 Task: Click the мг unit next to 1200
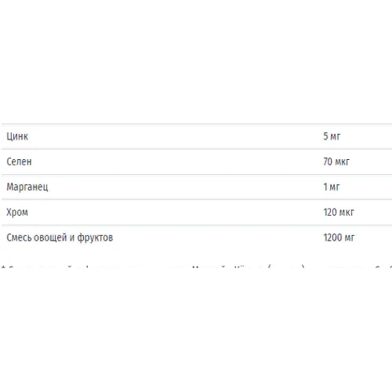pos(350,238)
